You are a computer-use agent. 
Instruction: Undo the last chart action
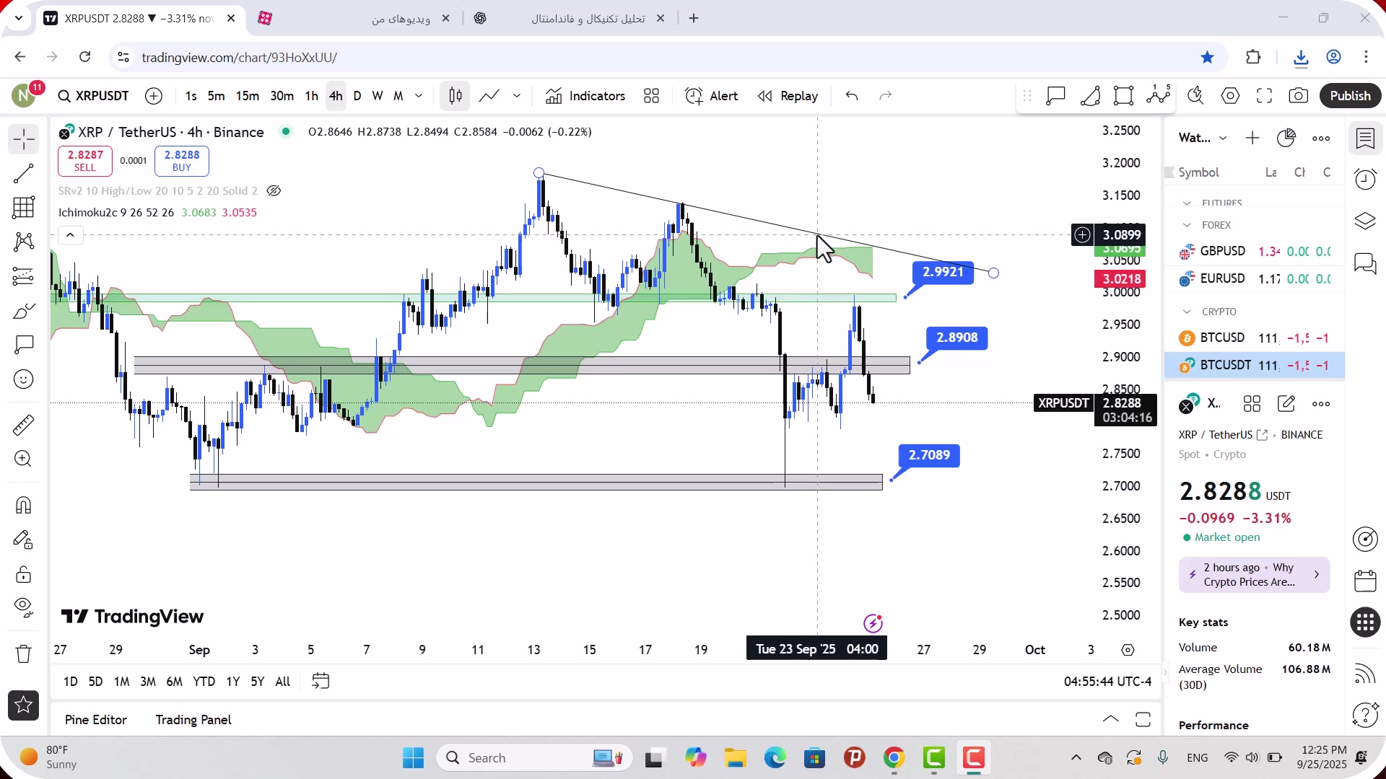pyautogui.click(x=852, y=96)
